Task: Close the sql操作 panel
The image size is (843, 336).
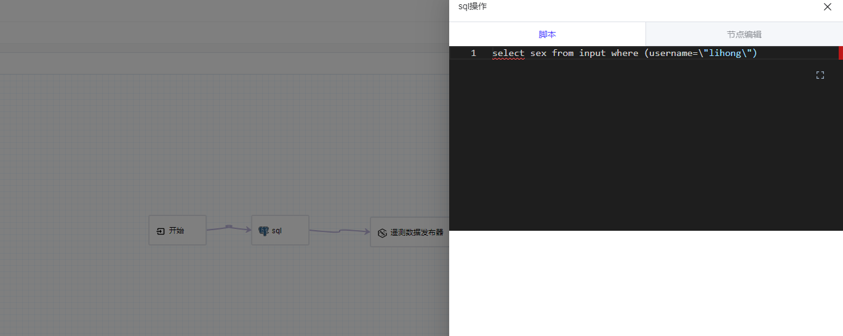Action: (828, 7)
